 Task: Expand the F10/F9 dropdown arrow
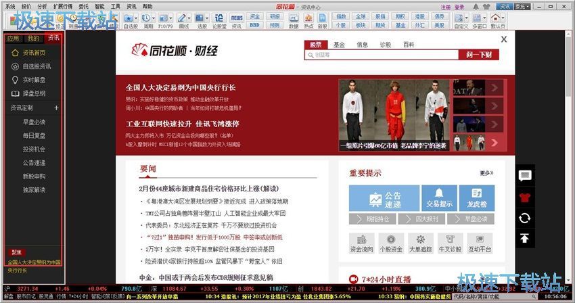(x=171, y=18)
